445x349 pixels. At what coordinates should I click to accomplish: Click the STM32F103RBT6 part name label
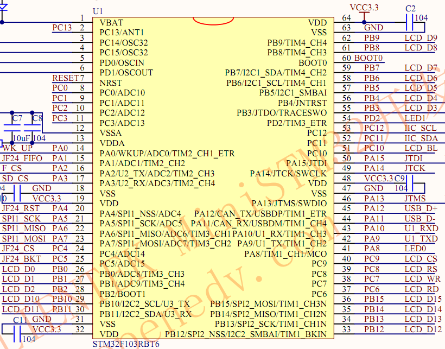(x=126, y=344)
